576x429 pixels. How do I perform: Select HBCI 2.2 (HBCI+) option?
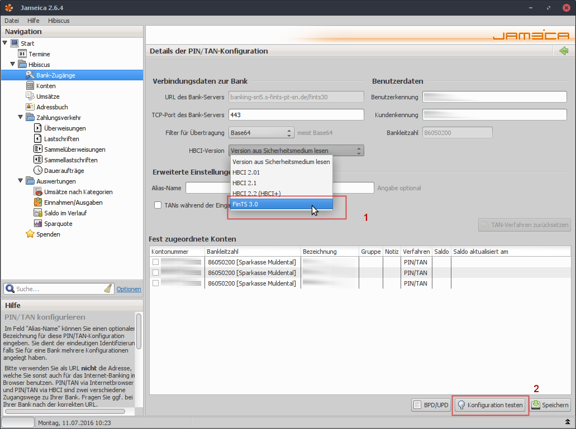282,194
